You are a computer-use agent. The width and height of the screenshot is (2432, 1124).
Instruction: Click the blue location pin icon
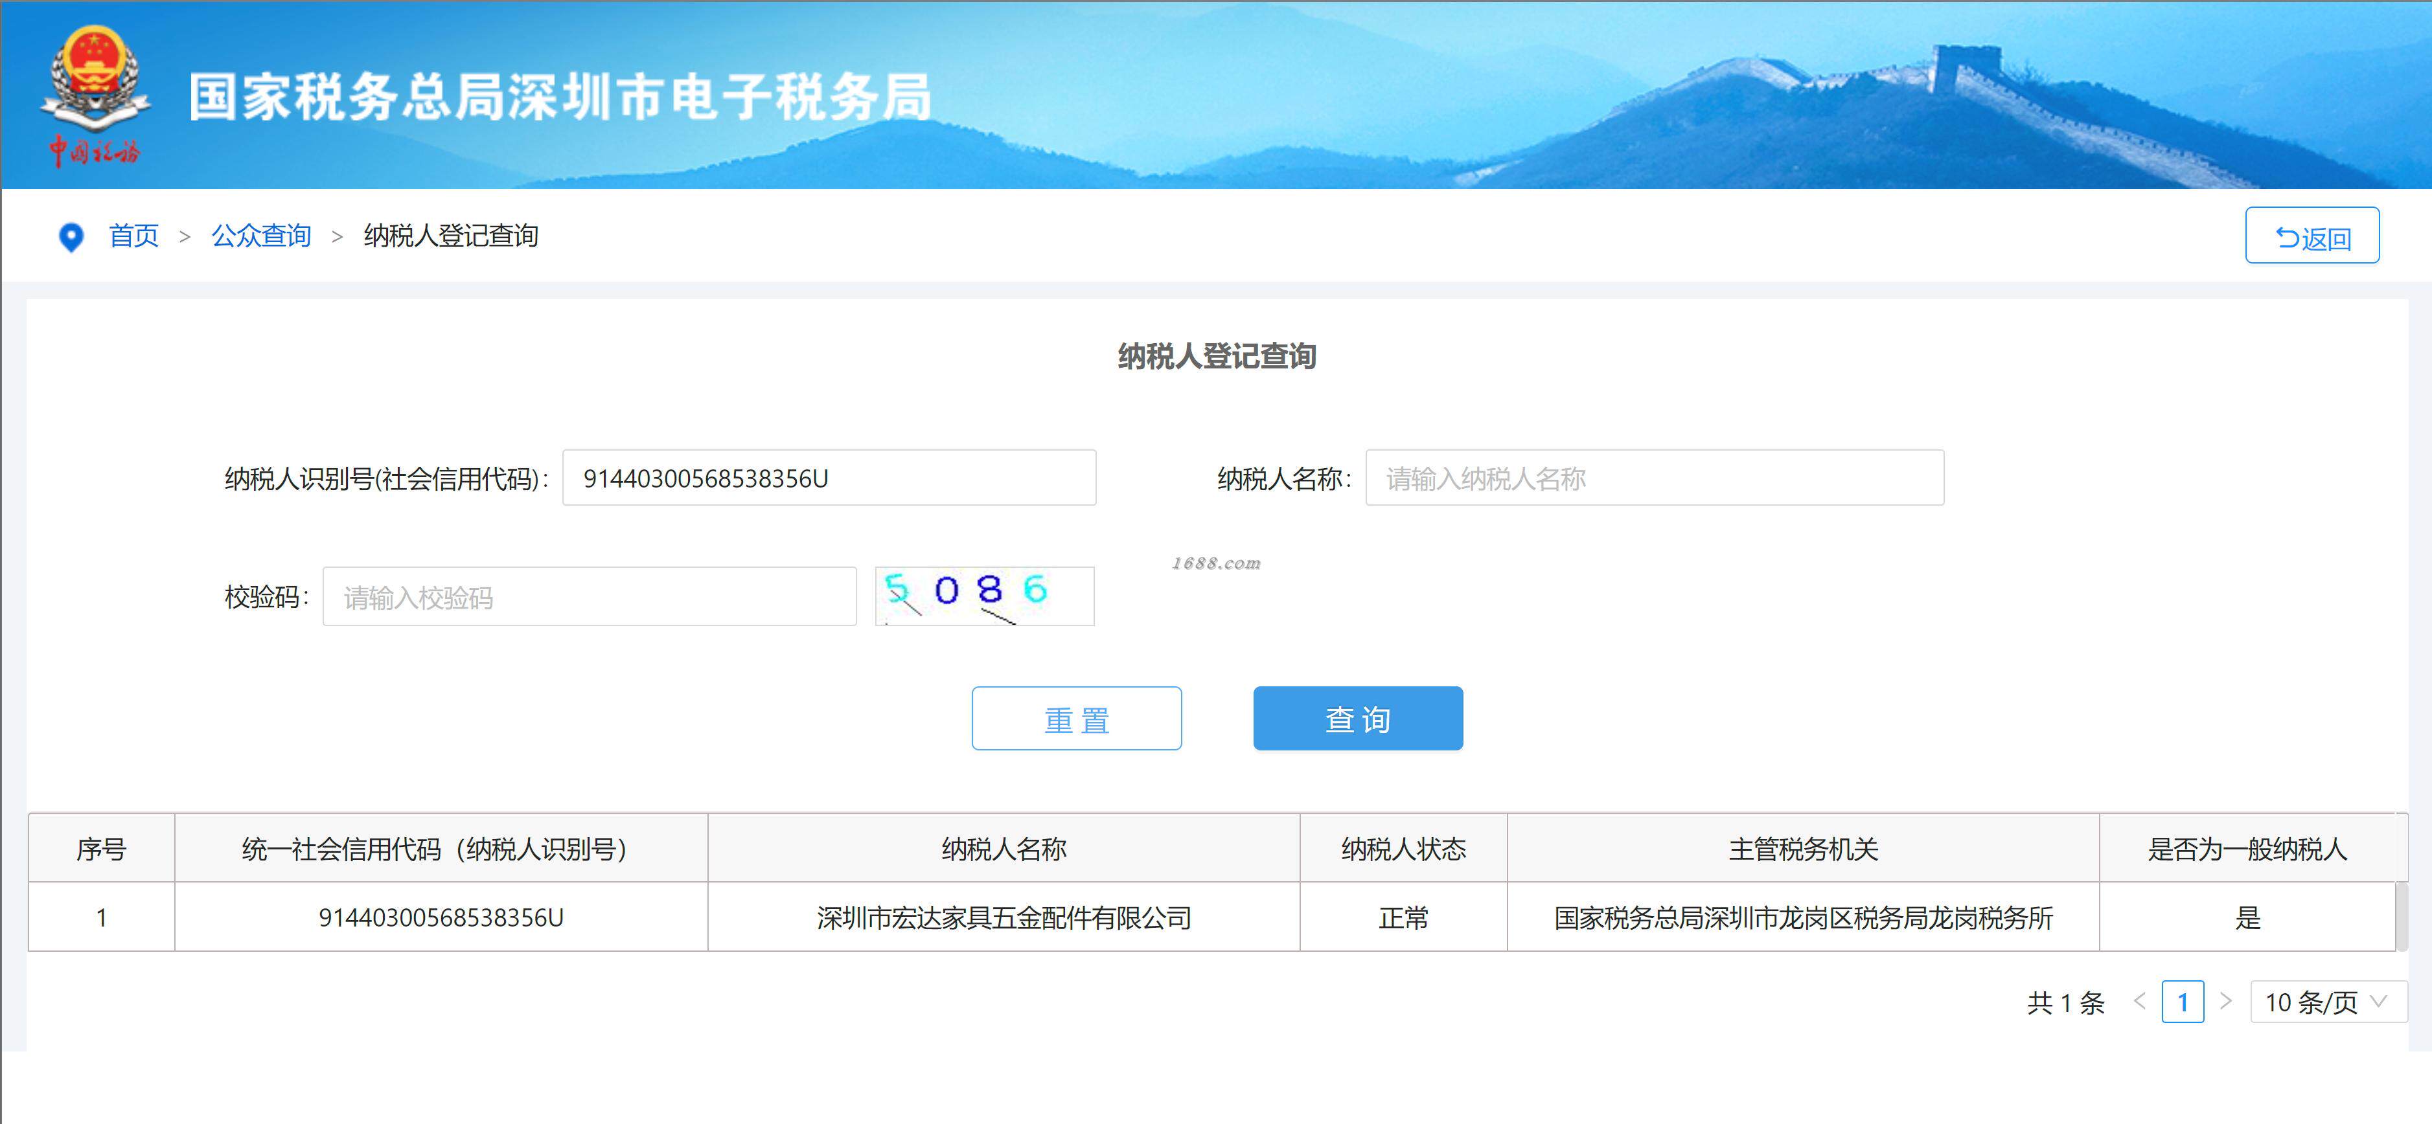click(x=71, y=236)
